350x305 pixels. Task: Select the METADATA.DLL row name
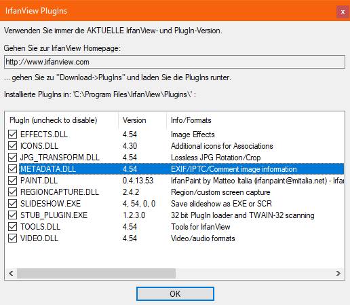[x=48, y=169]
